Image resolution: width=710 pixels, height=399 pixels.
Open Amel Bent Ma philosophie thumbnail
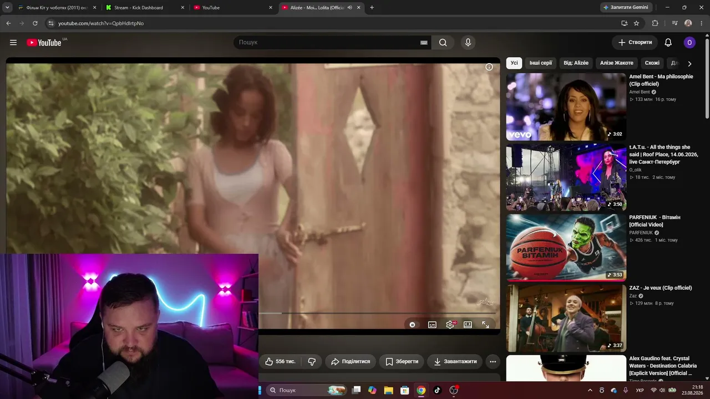tap(566, 107)
